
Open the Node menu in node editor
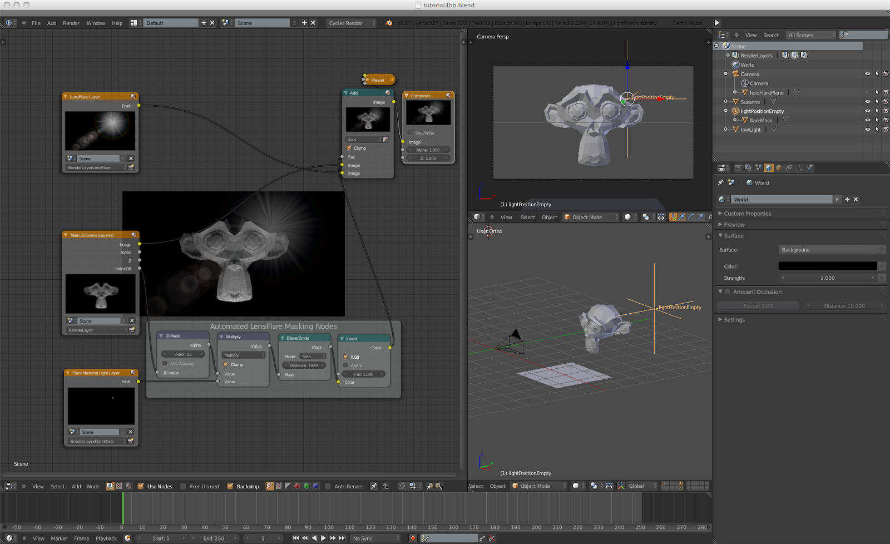tap(93, 487)
